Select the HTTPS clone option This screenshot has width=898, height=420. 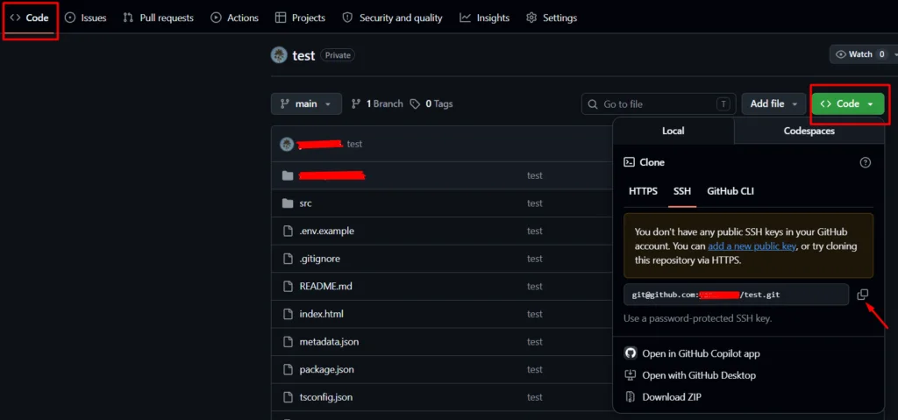point(643,191)
